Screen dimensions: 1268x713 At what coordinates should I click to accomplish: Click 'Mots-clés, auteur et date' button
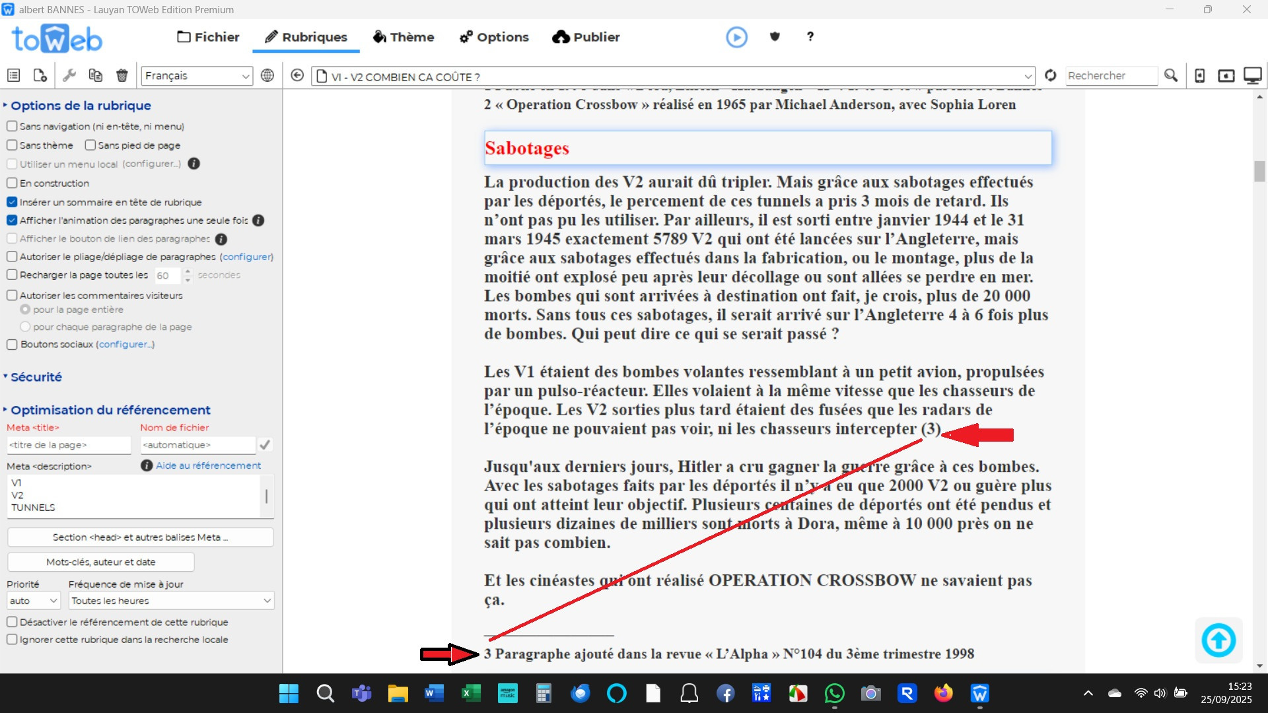[x=101, y=562]
